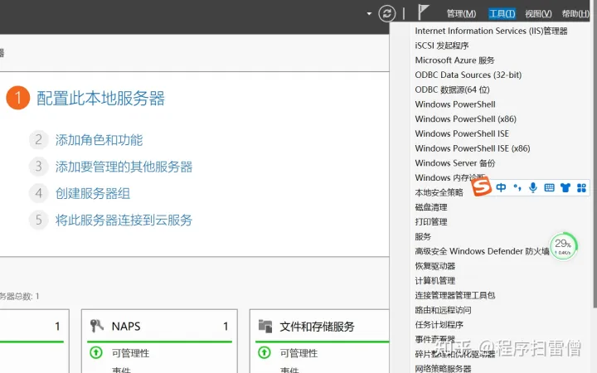Open 网络策略服务器
The image size is (597, 373).
443,368
